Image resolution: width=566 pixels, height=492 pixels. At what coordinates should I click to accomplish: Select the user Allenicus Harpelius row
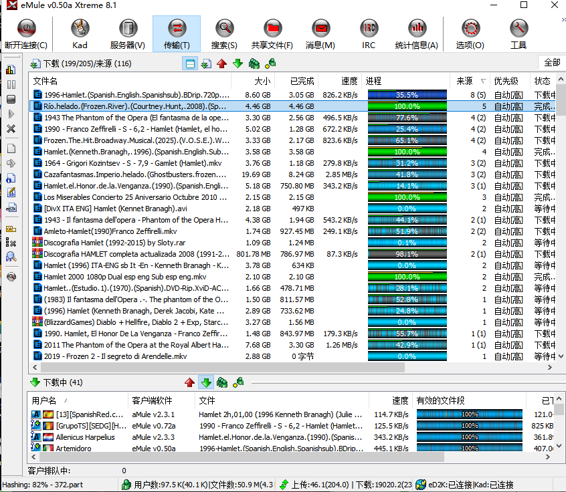point(291,437)
